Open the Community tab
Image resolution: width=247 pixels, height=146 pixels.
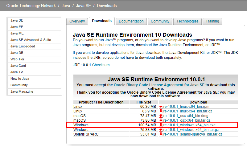(x=160, y=21)
